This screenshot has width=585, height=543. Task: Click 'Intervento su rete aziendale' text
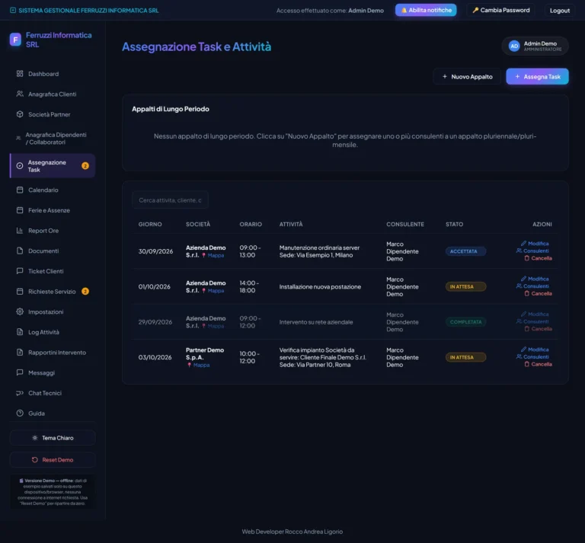pos(316,322)
